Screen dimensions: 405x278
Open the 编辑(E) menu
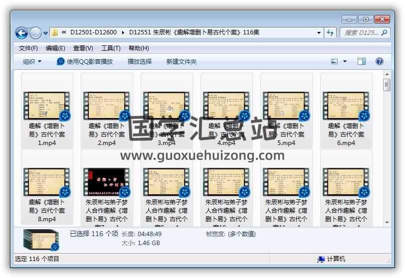pos(55,48)
